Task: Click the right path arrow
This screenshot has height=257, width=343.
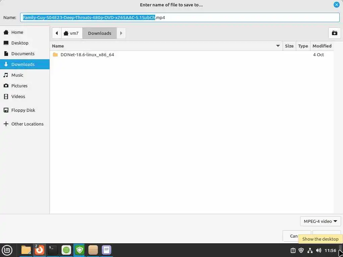Action: pyautogui.click(x=121, y=33)
